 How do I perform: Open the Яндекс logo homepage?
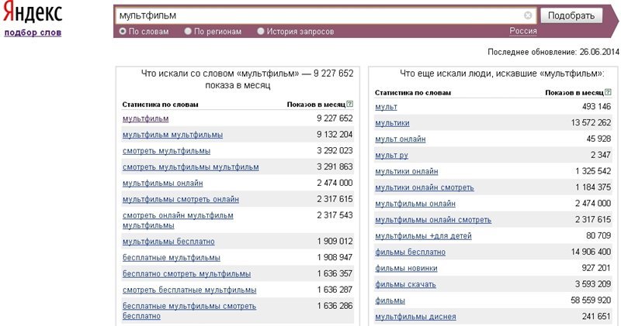[33, 12]
